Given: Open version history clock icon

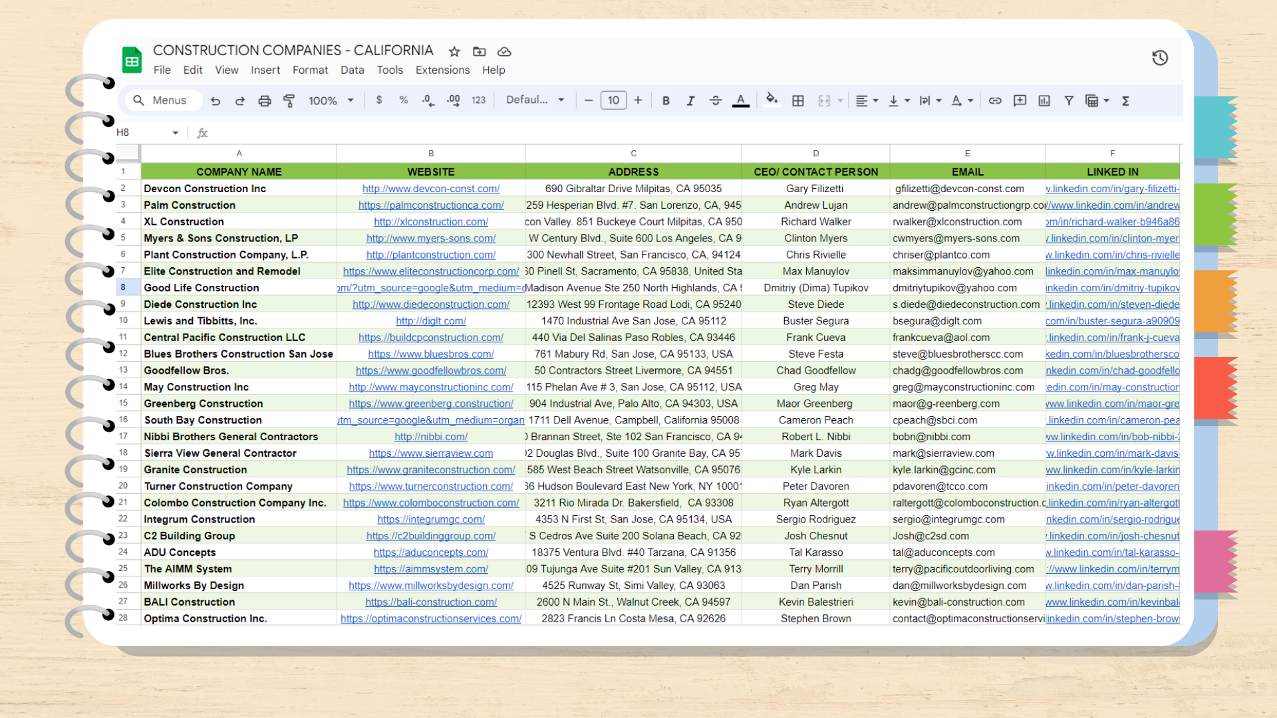Looking at the screenshot, I should tap(1160, 58).
